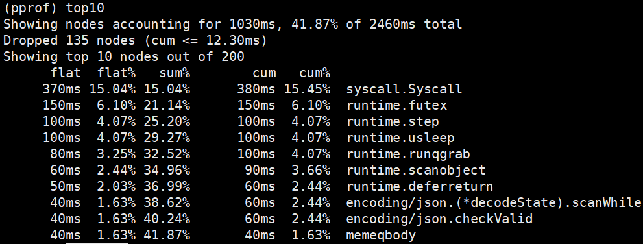Select the runtime.futex entry
Viewport: 643px width, 244px height.
click(396, 105)
